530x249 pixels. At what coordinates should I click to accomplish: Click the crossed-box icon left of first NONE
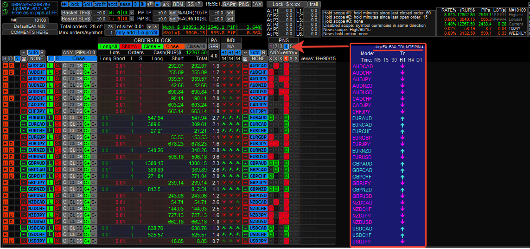pyautogui.click(x=24, y=59)
